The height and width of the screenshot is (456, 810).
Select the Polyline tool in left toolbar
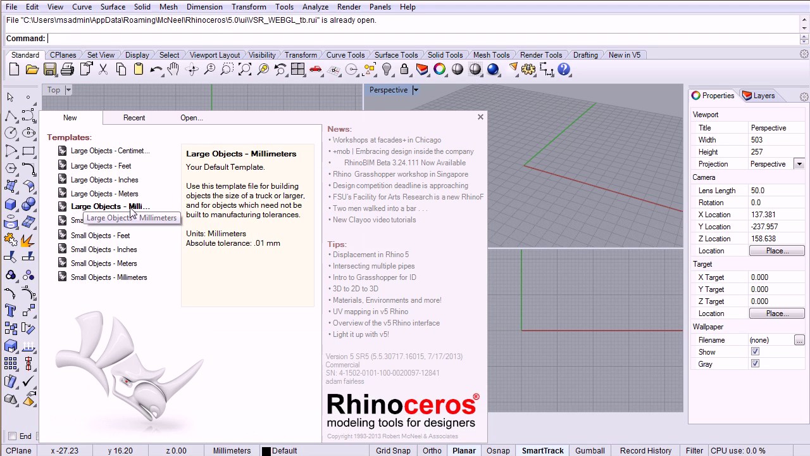coord(11,115)
